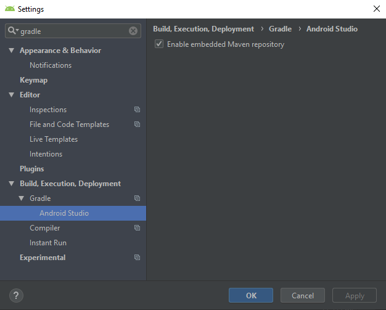Click the Cancel button

303,295
